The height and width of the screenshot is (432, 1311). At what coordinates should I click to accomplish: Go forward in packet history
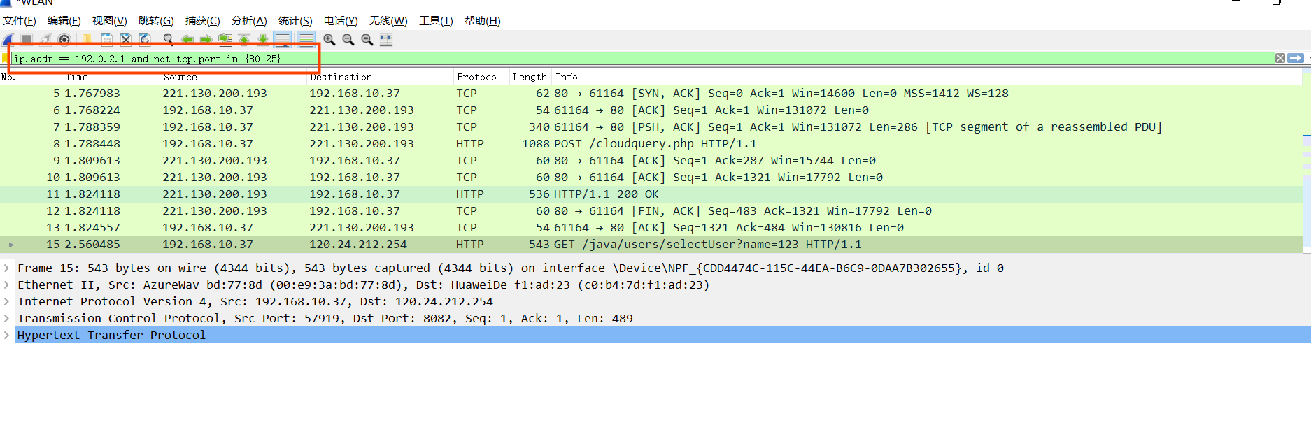[206, 39]
